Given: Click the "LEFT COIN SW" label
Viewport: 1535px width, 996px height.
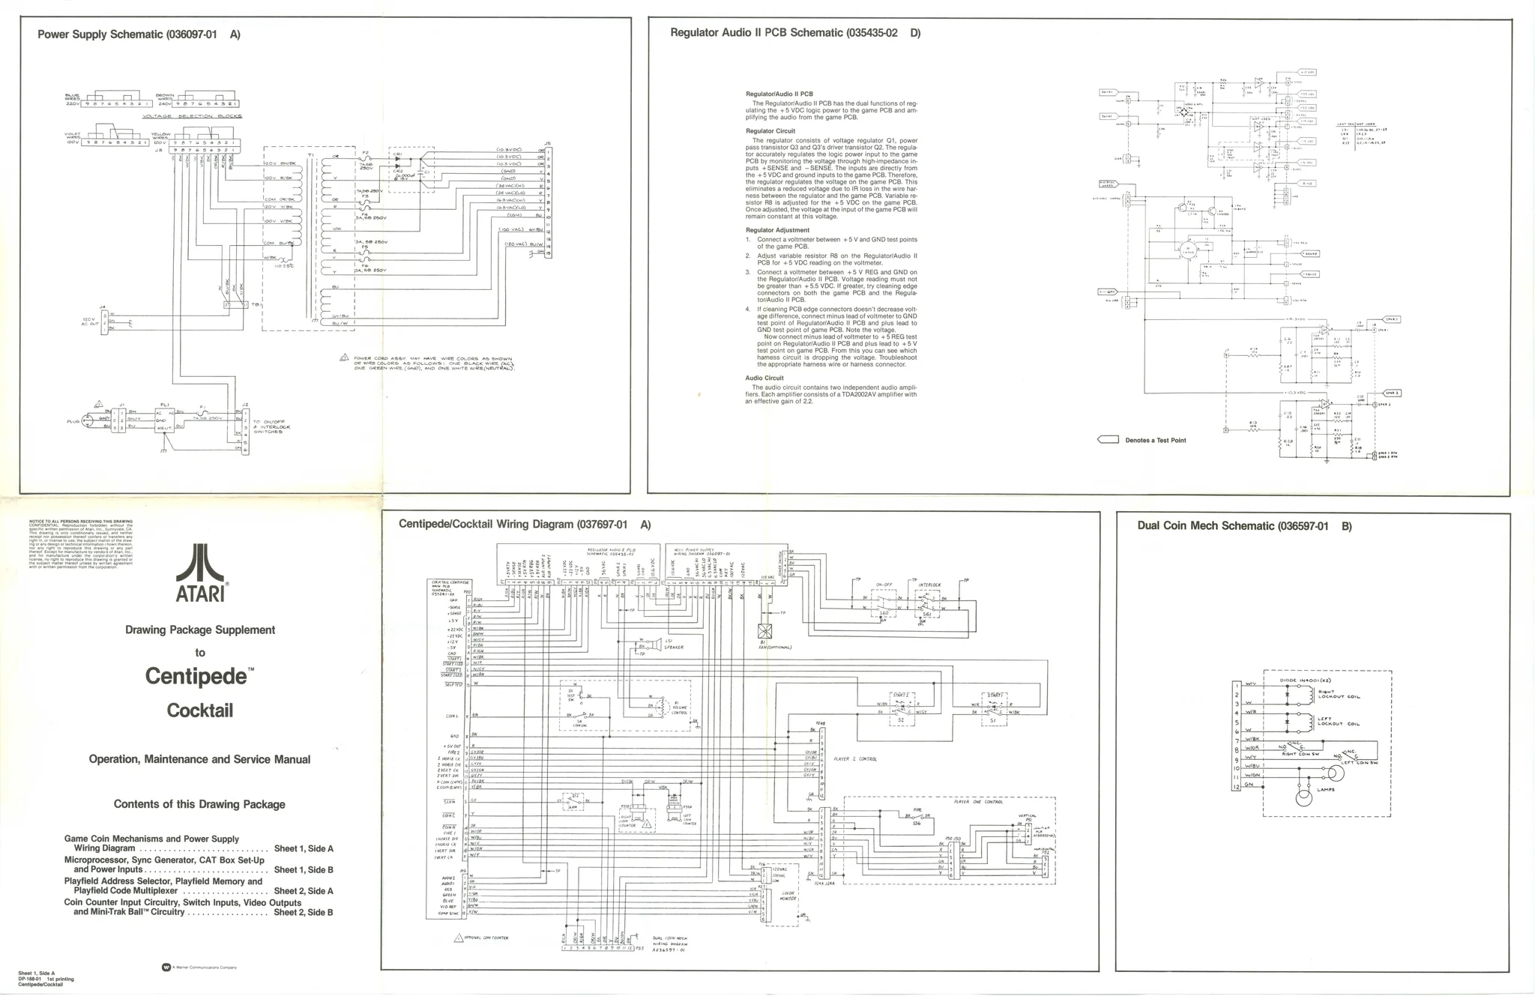Looking at the screenshot, I should pos(1359,763).
